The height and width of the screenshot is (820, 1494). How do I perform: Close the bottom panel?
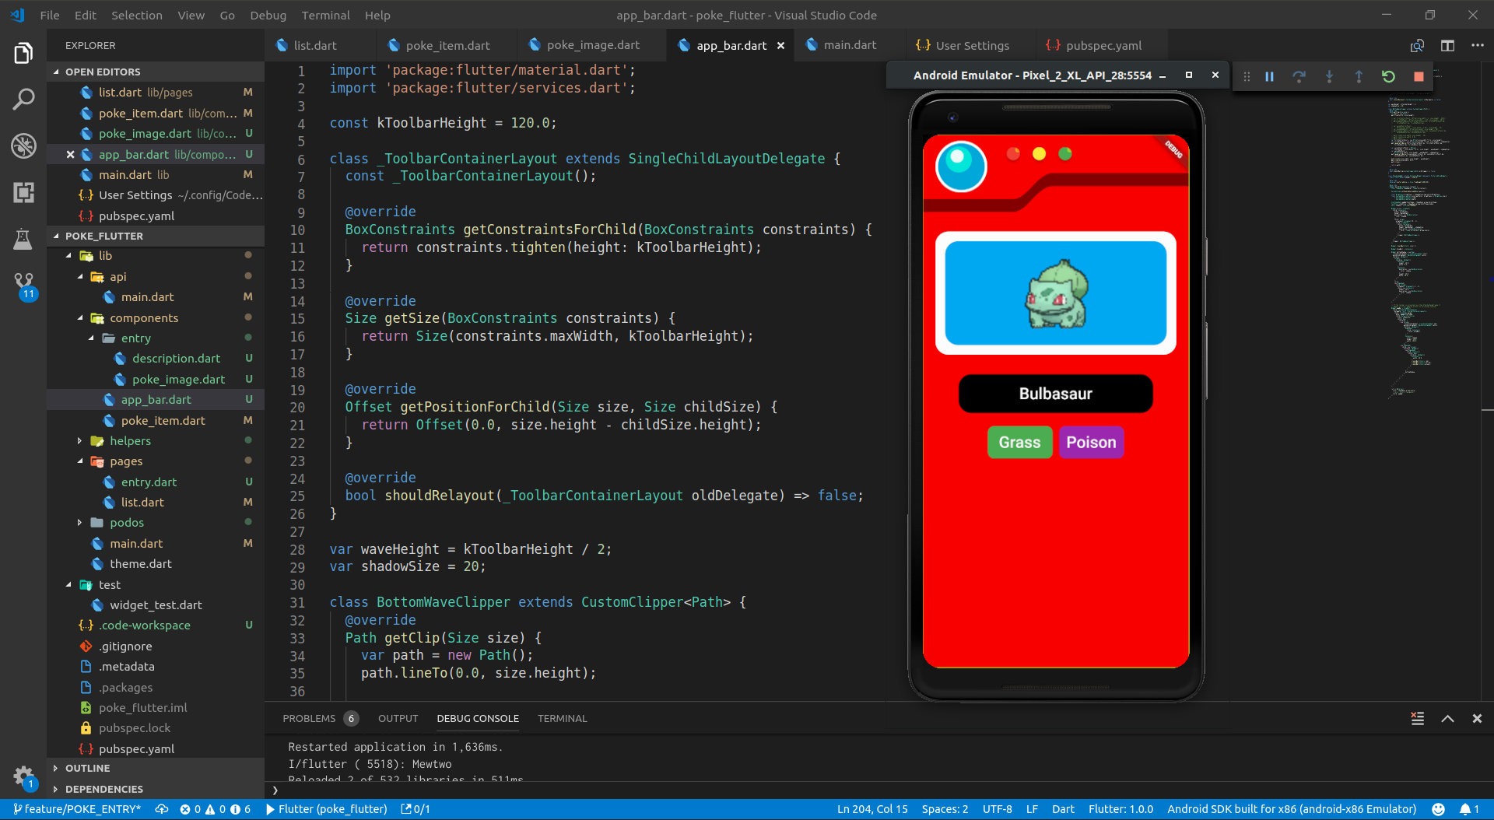(x=1477, y=719)
